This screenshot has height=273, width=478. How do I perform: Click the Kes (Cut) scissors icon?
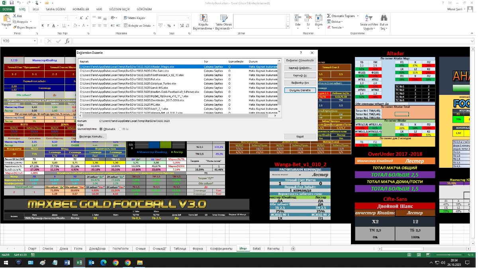tap(14, 16)
